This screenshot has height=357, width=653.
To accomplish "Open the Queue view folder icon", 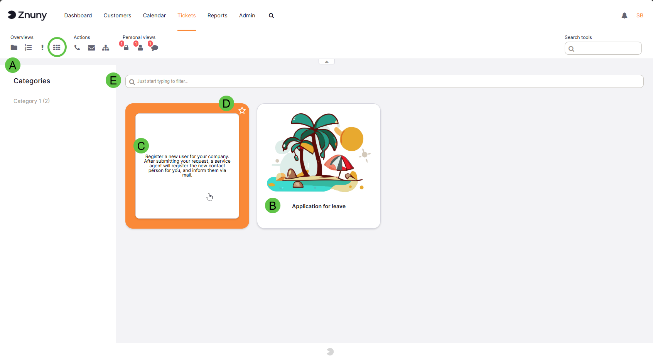I will pos(14,47).
